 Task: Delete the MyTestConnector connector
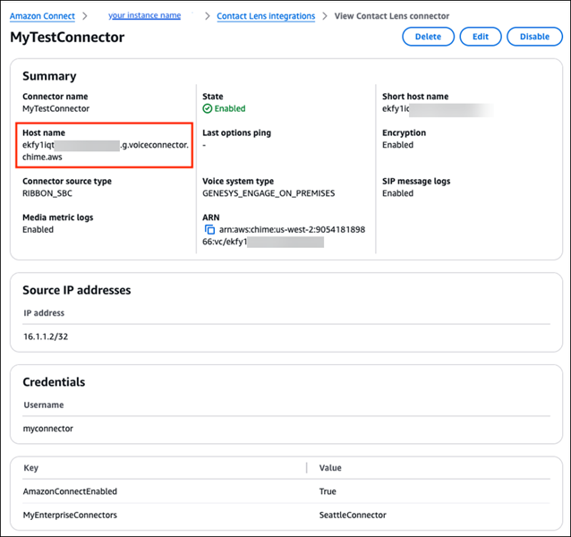pos(428,37)
